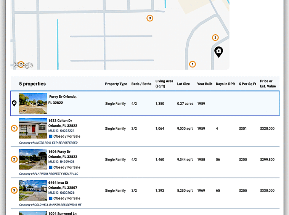289x215 pixels.
Task: Click blue status square for 1633 Colton Dr
Action: point(50,136)
